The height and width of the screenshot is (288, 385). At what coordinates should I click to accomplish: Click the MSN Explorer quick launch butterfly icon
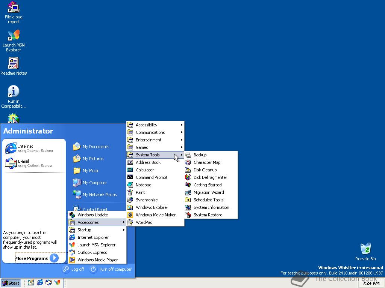point(57,283)
